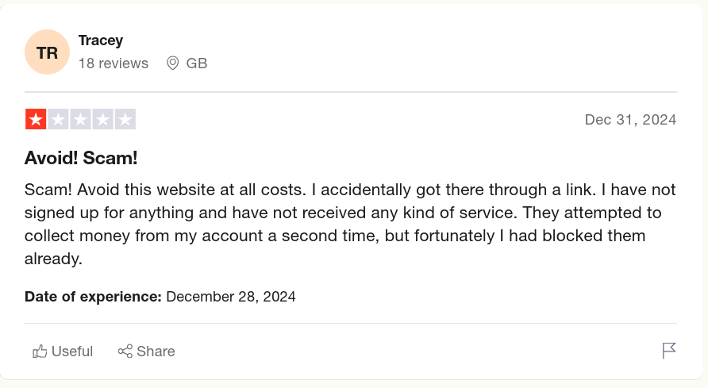View Tracey's 18 reviews

[114, 63]
